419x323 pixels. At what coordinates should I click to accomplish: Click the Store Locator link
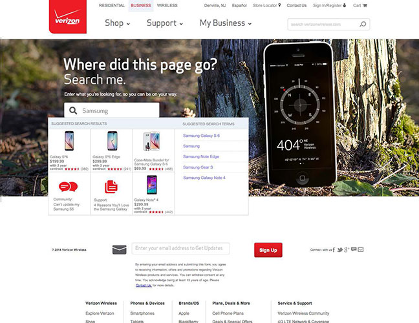[x=266, y=5]
